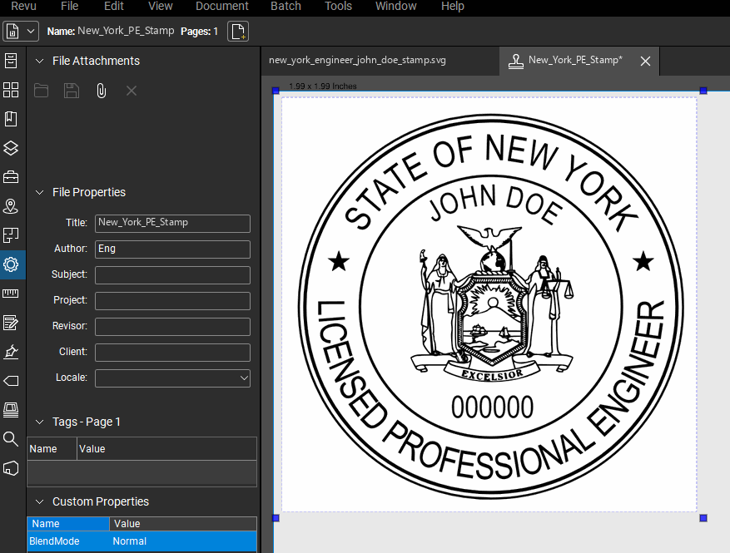Image resolution: width=730 pixels, height=553 pixels.
Task: Open the File menu
Action: (69, 6)
